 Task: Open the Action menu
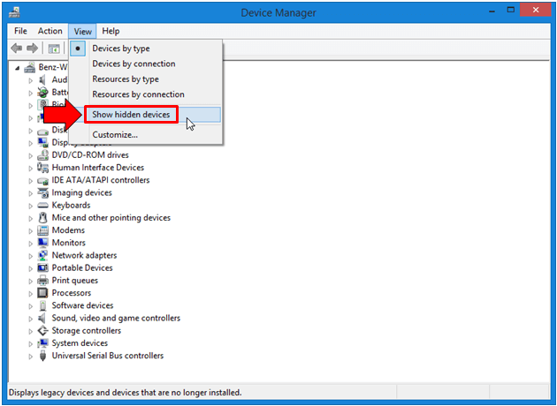50,31
